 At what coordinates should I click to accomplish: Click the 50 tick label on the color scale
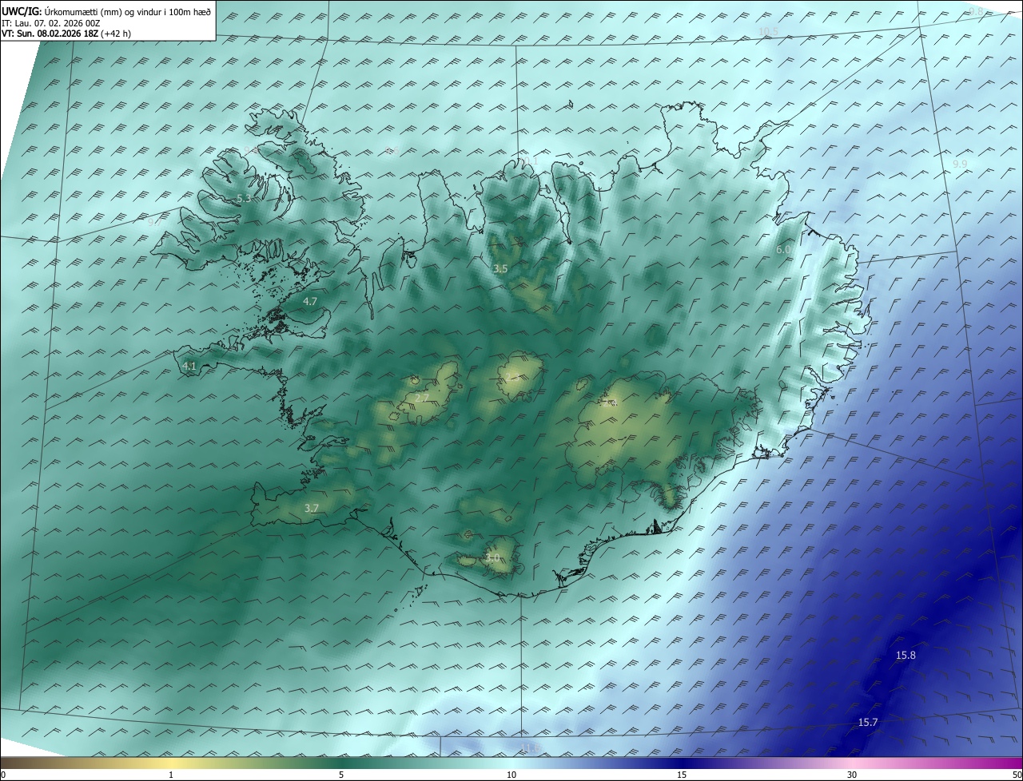(x=1017, y=775)
